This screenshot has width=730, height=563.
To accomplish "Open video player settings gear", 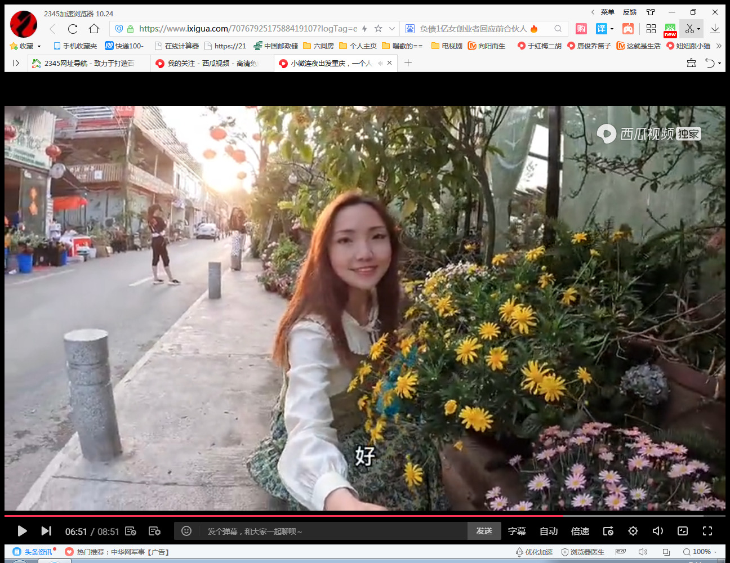I will click(x=633, y=531).
